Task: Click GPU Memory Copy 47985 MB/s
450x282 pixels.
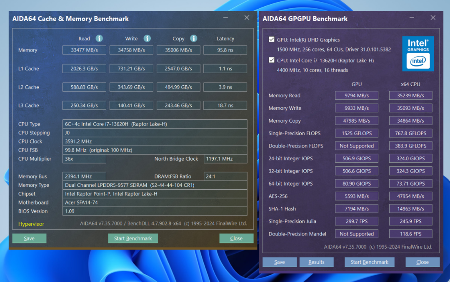Action: pos(357,121)
